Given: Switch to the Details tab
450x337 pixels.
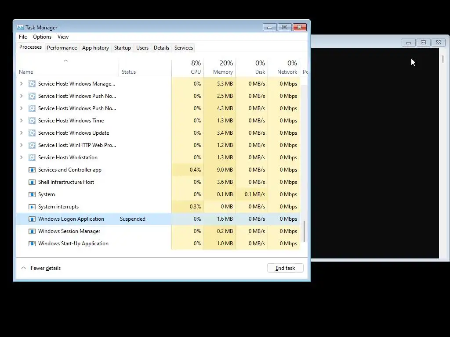Looking at the screenshot, I should (x=161, y=48).
